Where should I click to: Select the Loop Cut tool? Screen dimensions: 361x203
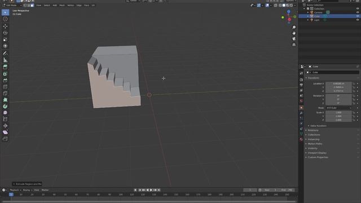point(5,87)
